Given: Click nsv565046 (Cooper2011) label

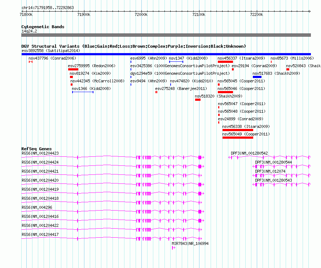Looking at the screenshot, I should (241, 88).
